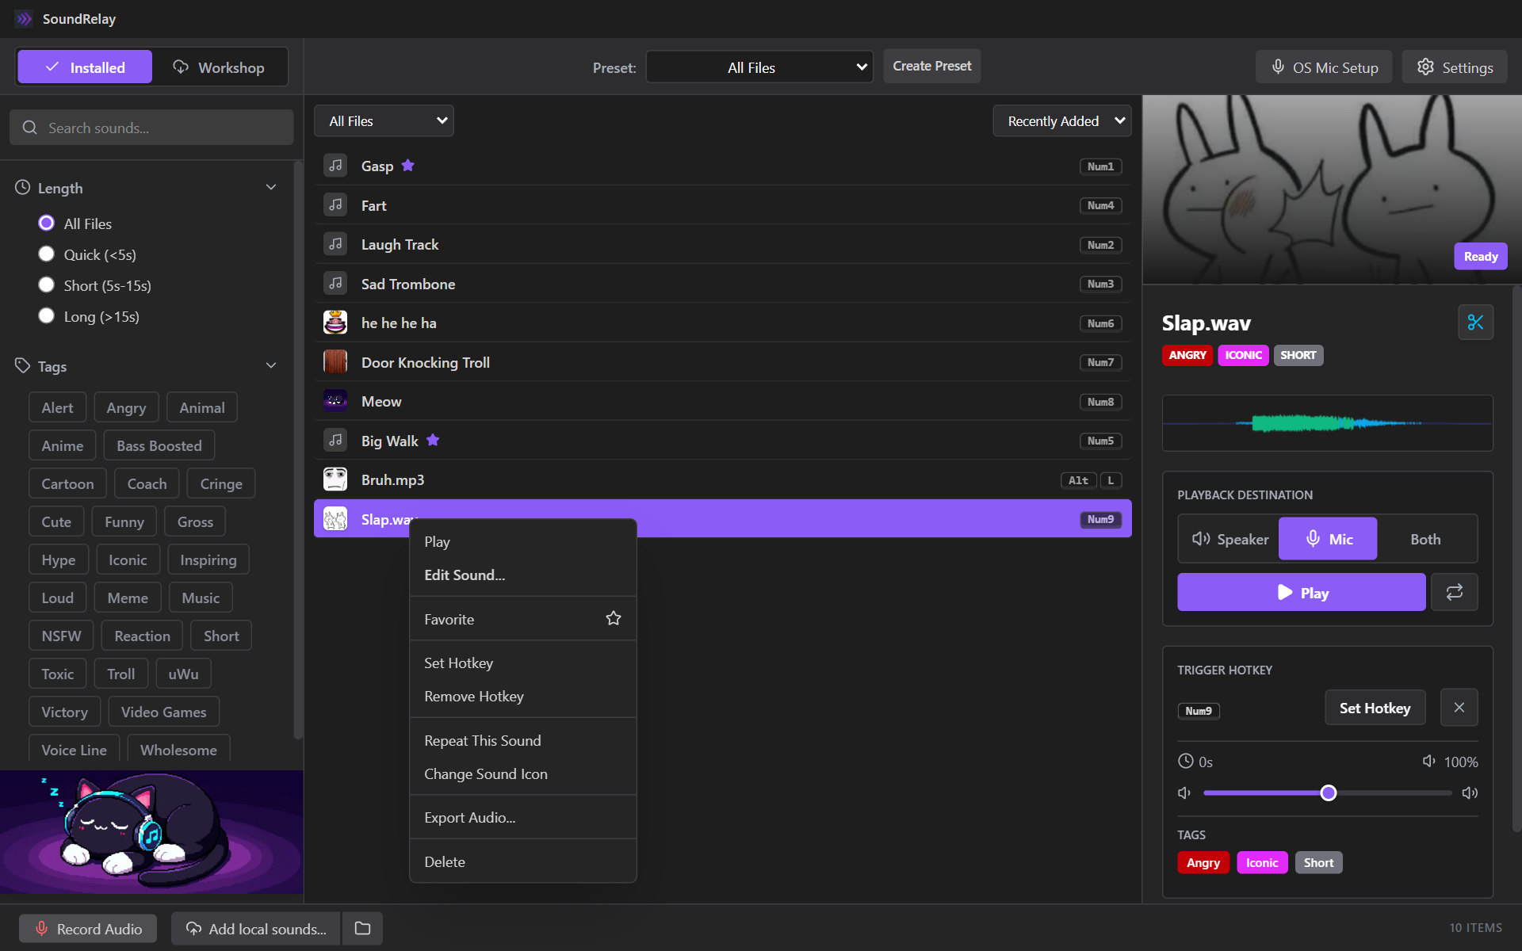
Task: Click Add local sounds... button
Action: (x=256, y=929)
